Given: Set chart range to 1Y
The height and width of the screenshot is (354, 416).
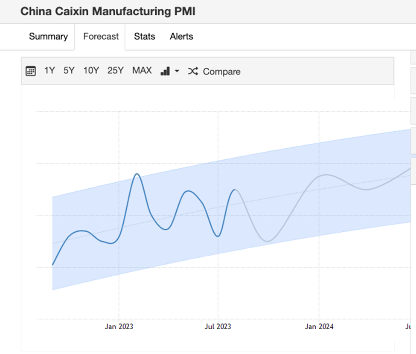Looking at the screenshot, I should click(49, 71).
